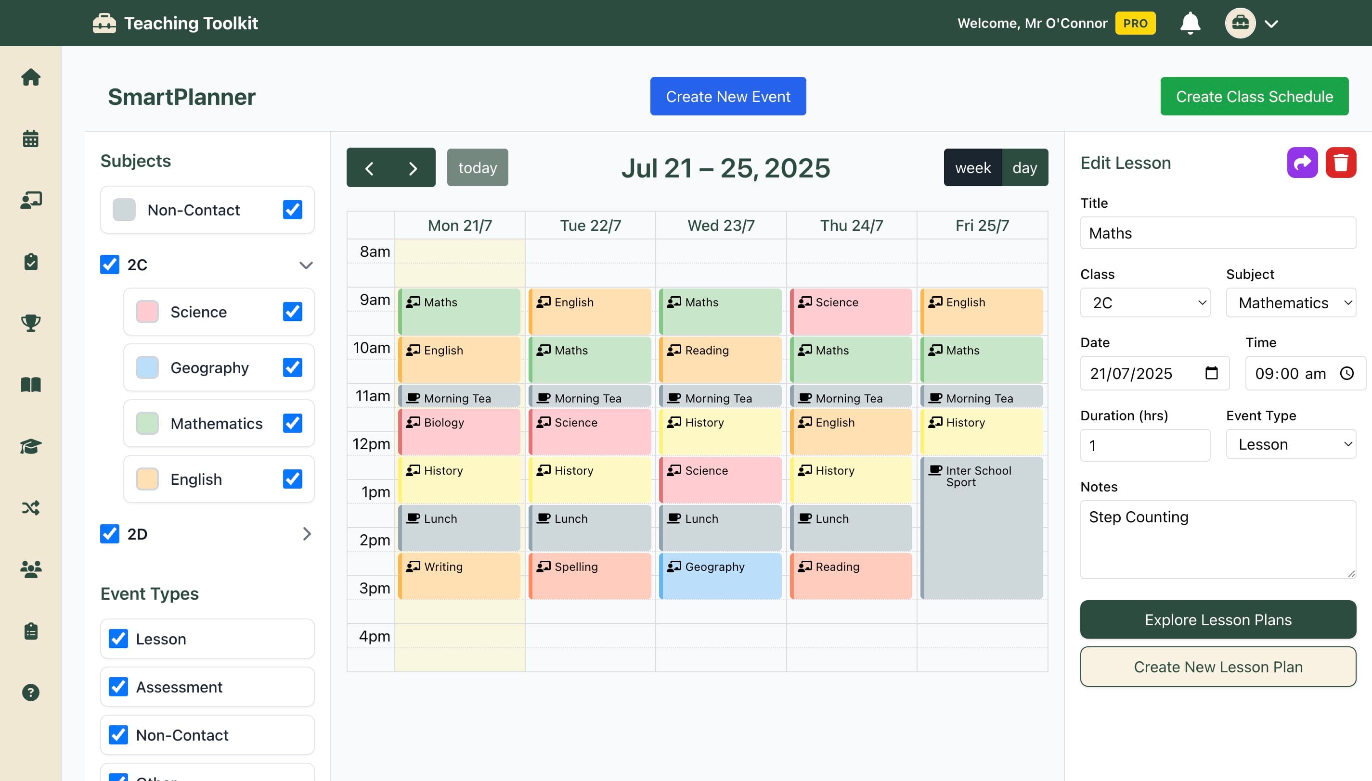Click the open book resources icon

click(x=31, y=385)
